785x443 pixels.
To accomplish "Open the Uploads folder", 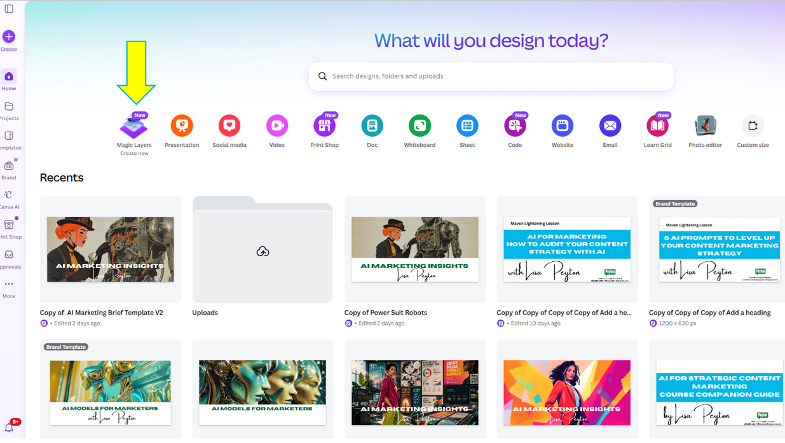I will (263, 249).
